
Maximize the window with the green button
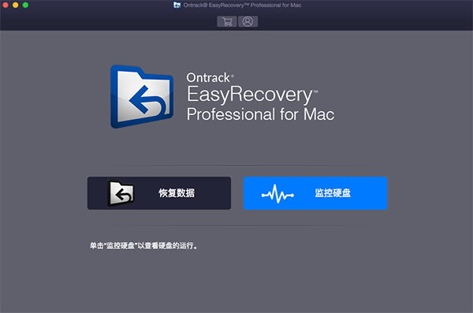pyautogui.click(x=25, y=6)
